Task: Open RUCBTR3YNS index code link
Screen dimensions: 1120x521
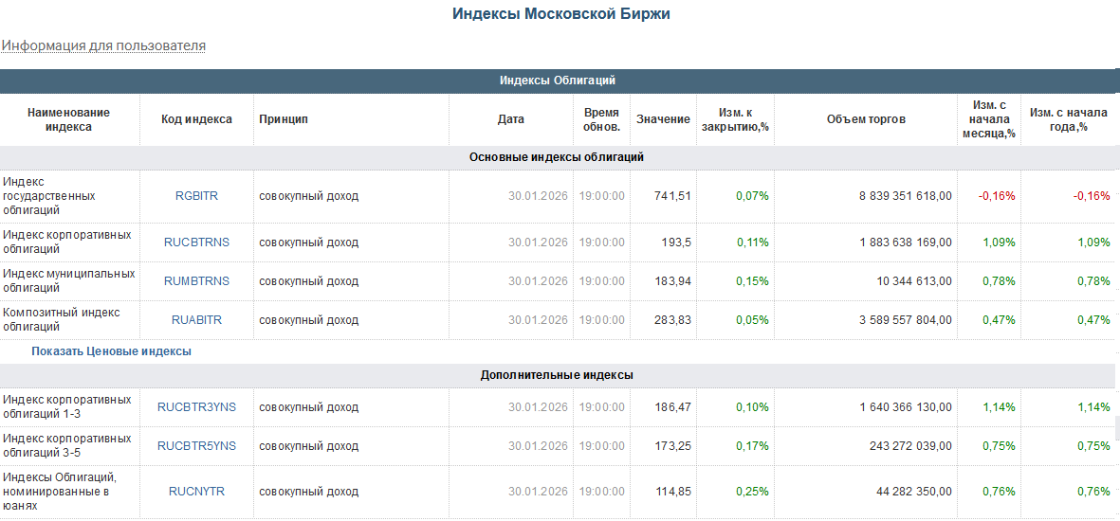Action: coord(196,406)
